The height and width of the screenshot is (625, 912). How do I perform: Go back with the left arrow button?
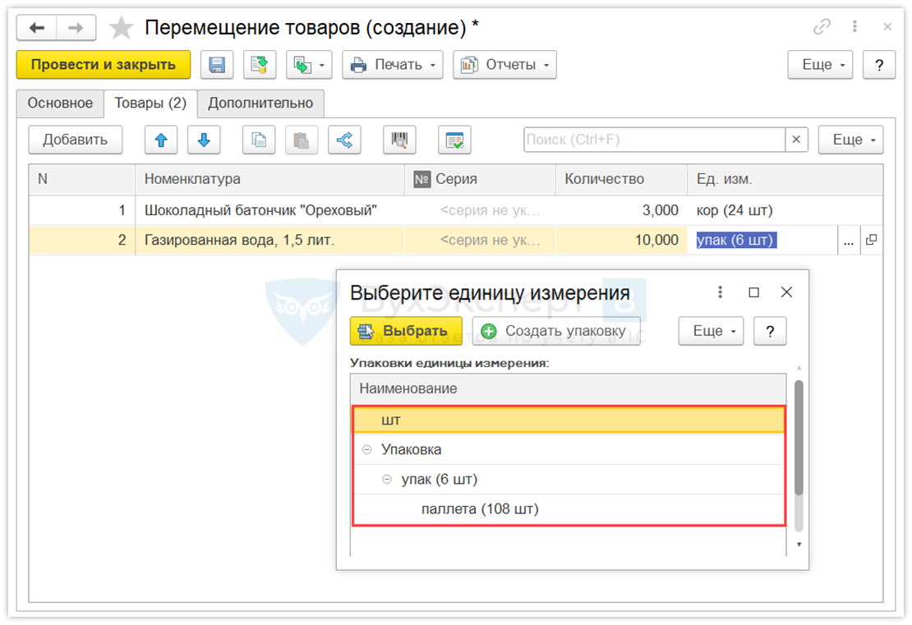tap(37, 27)
